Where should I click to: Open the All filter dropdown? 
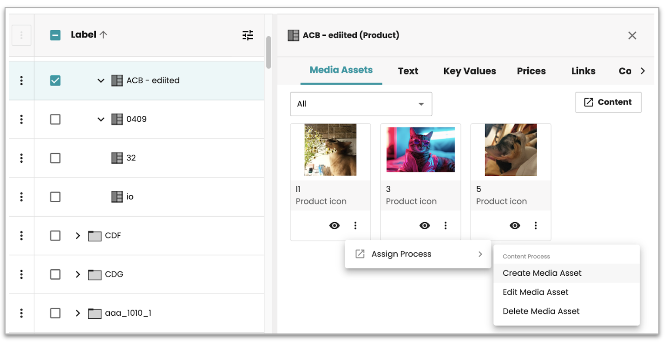[x=361, y=104]
